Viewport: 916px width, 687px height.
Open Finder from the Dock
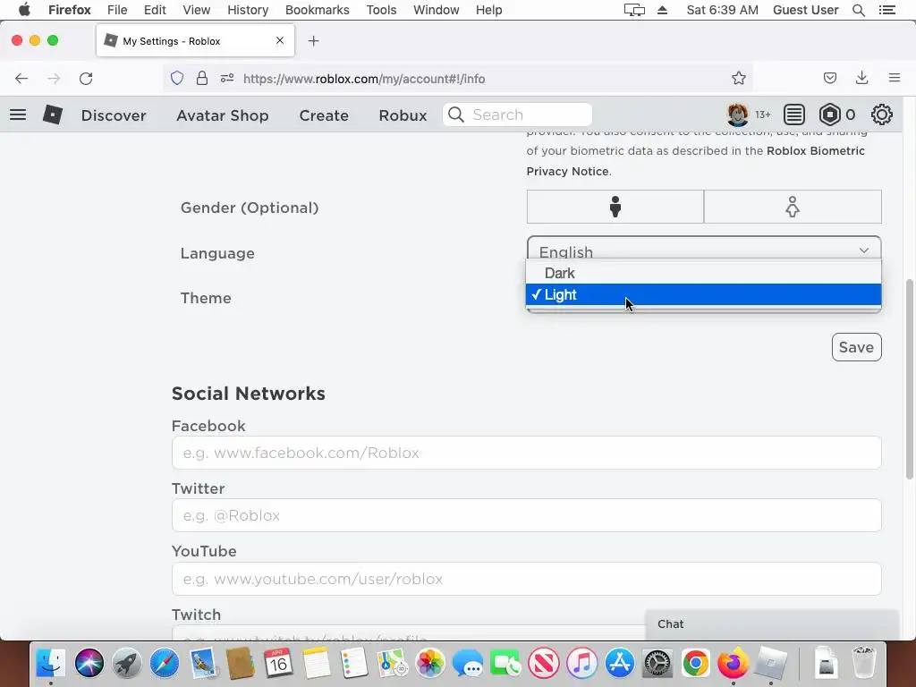51,664
